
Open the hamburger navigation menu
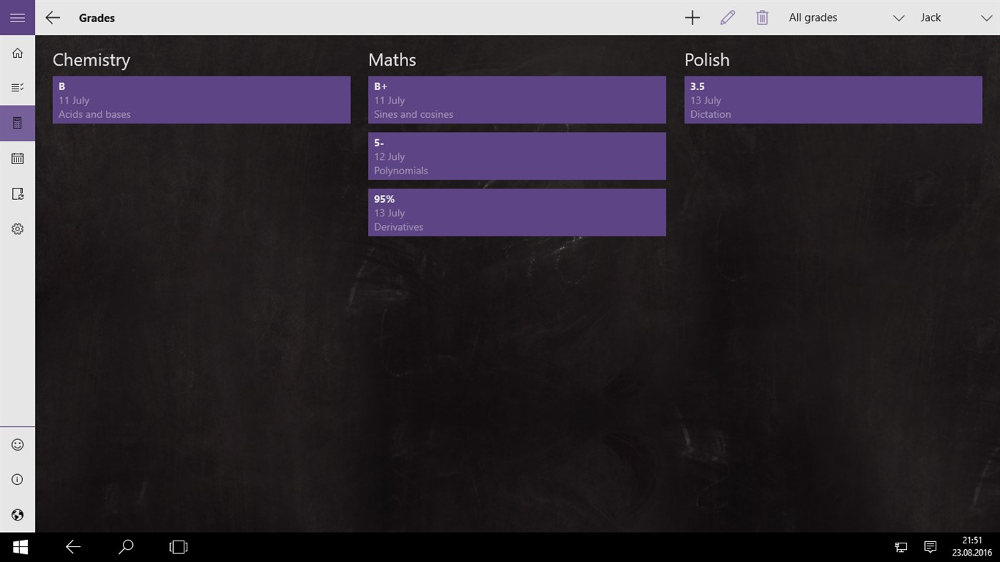(17, 17)
